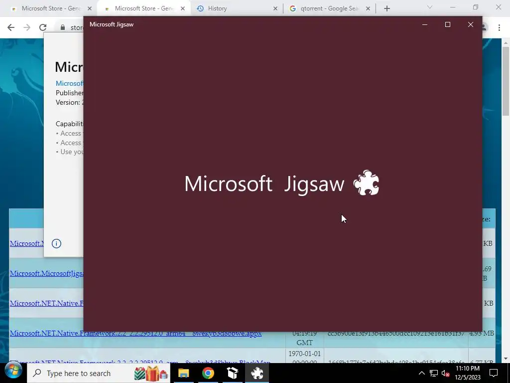The width and height of the screenshot is (510, 383).
Task: Open Chrome tab search dropdown arrow
Action: (430, 7)
